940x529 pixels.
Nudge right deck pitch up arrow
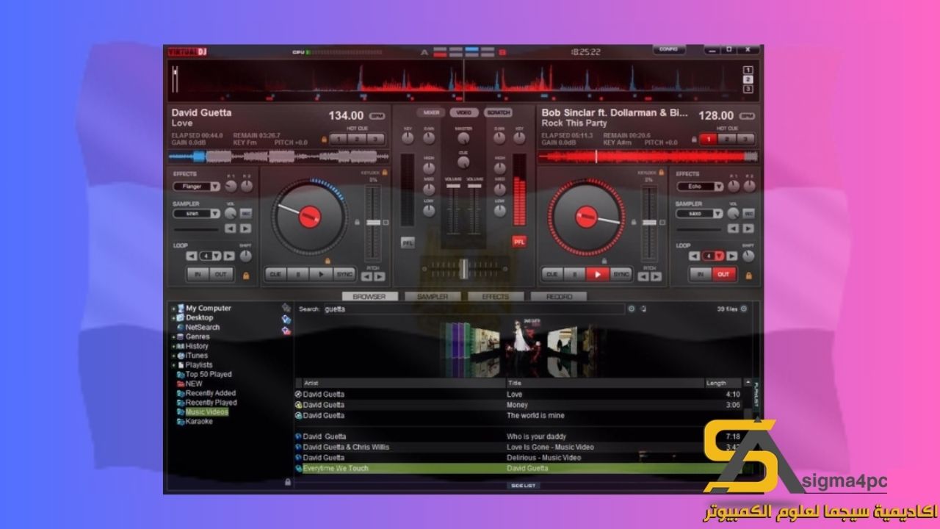(657, 277)
